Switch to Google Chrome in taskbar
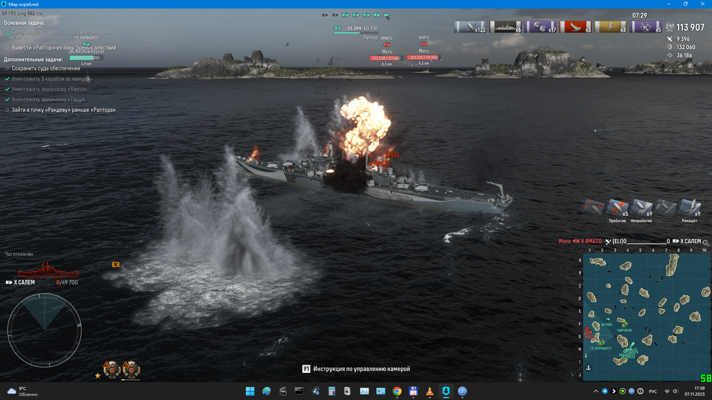The height and width of the screenshot is (400, 712). (x=397, y=391)
